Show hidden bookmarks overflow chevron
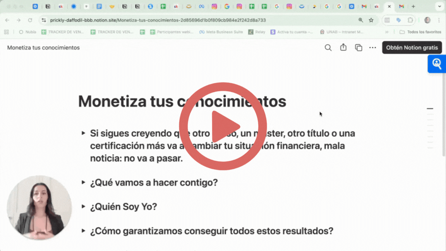This screenshot has width=446, height=251. coord(387,32)
